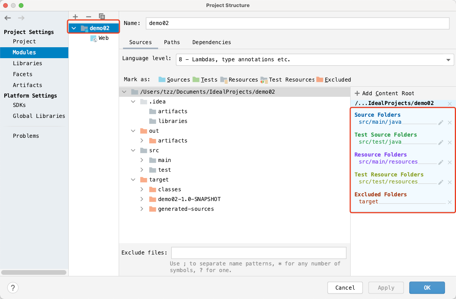Mark folder as Excluded
456x299 pixels.
click(333, 80)
